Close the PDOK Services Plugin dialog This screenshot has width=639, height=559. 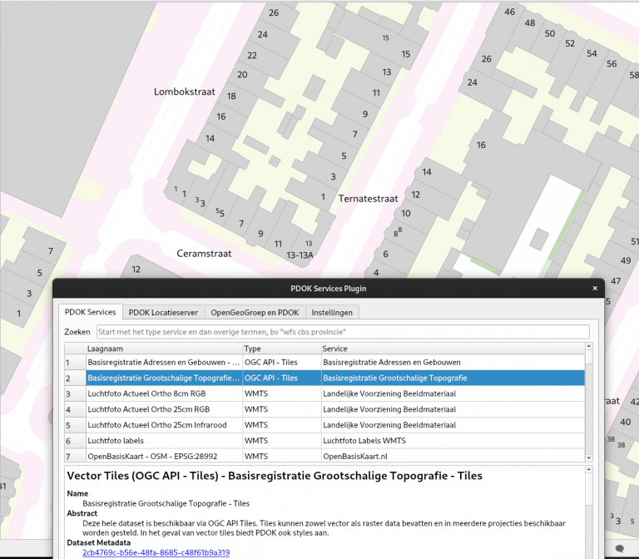pyautogui.click(x=595, y=288)
